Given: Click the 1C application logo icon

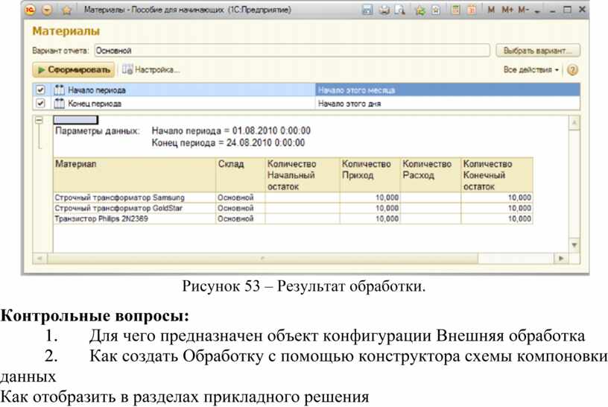Looking at the screenshot, I should coord(31,10).
